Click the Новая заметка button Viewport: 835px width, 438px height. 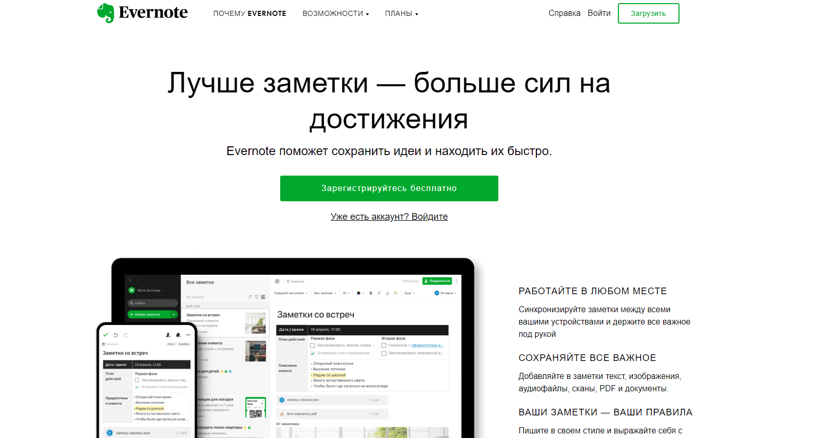click(x=149, y=314)
